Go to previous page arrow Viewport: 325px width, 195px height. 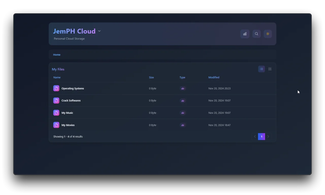tap(255, 137)
